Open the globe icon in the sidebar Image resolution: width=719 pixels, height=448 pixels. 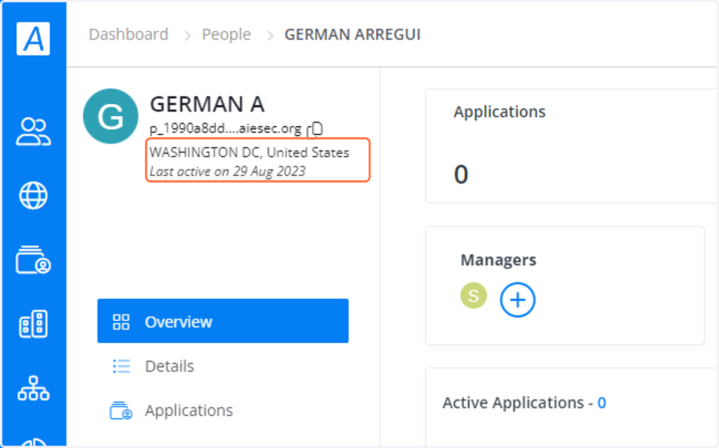click(33, 195)
